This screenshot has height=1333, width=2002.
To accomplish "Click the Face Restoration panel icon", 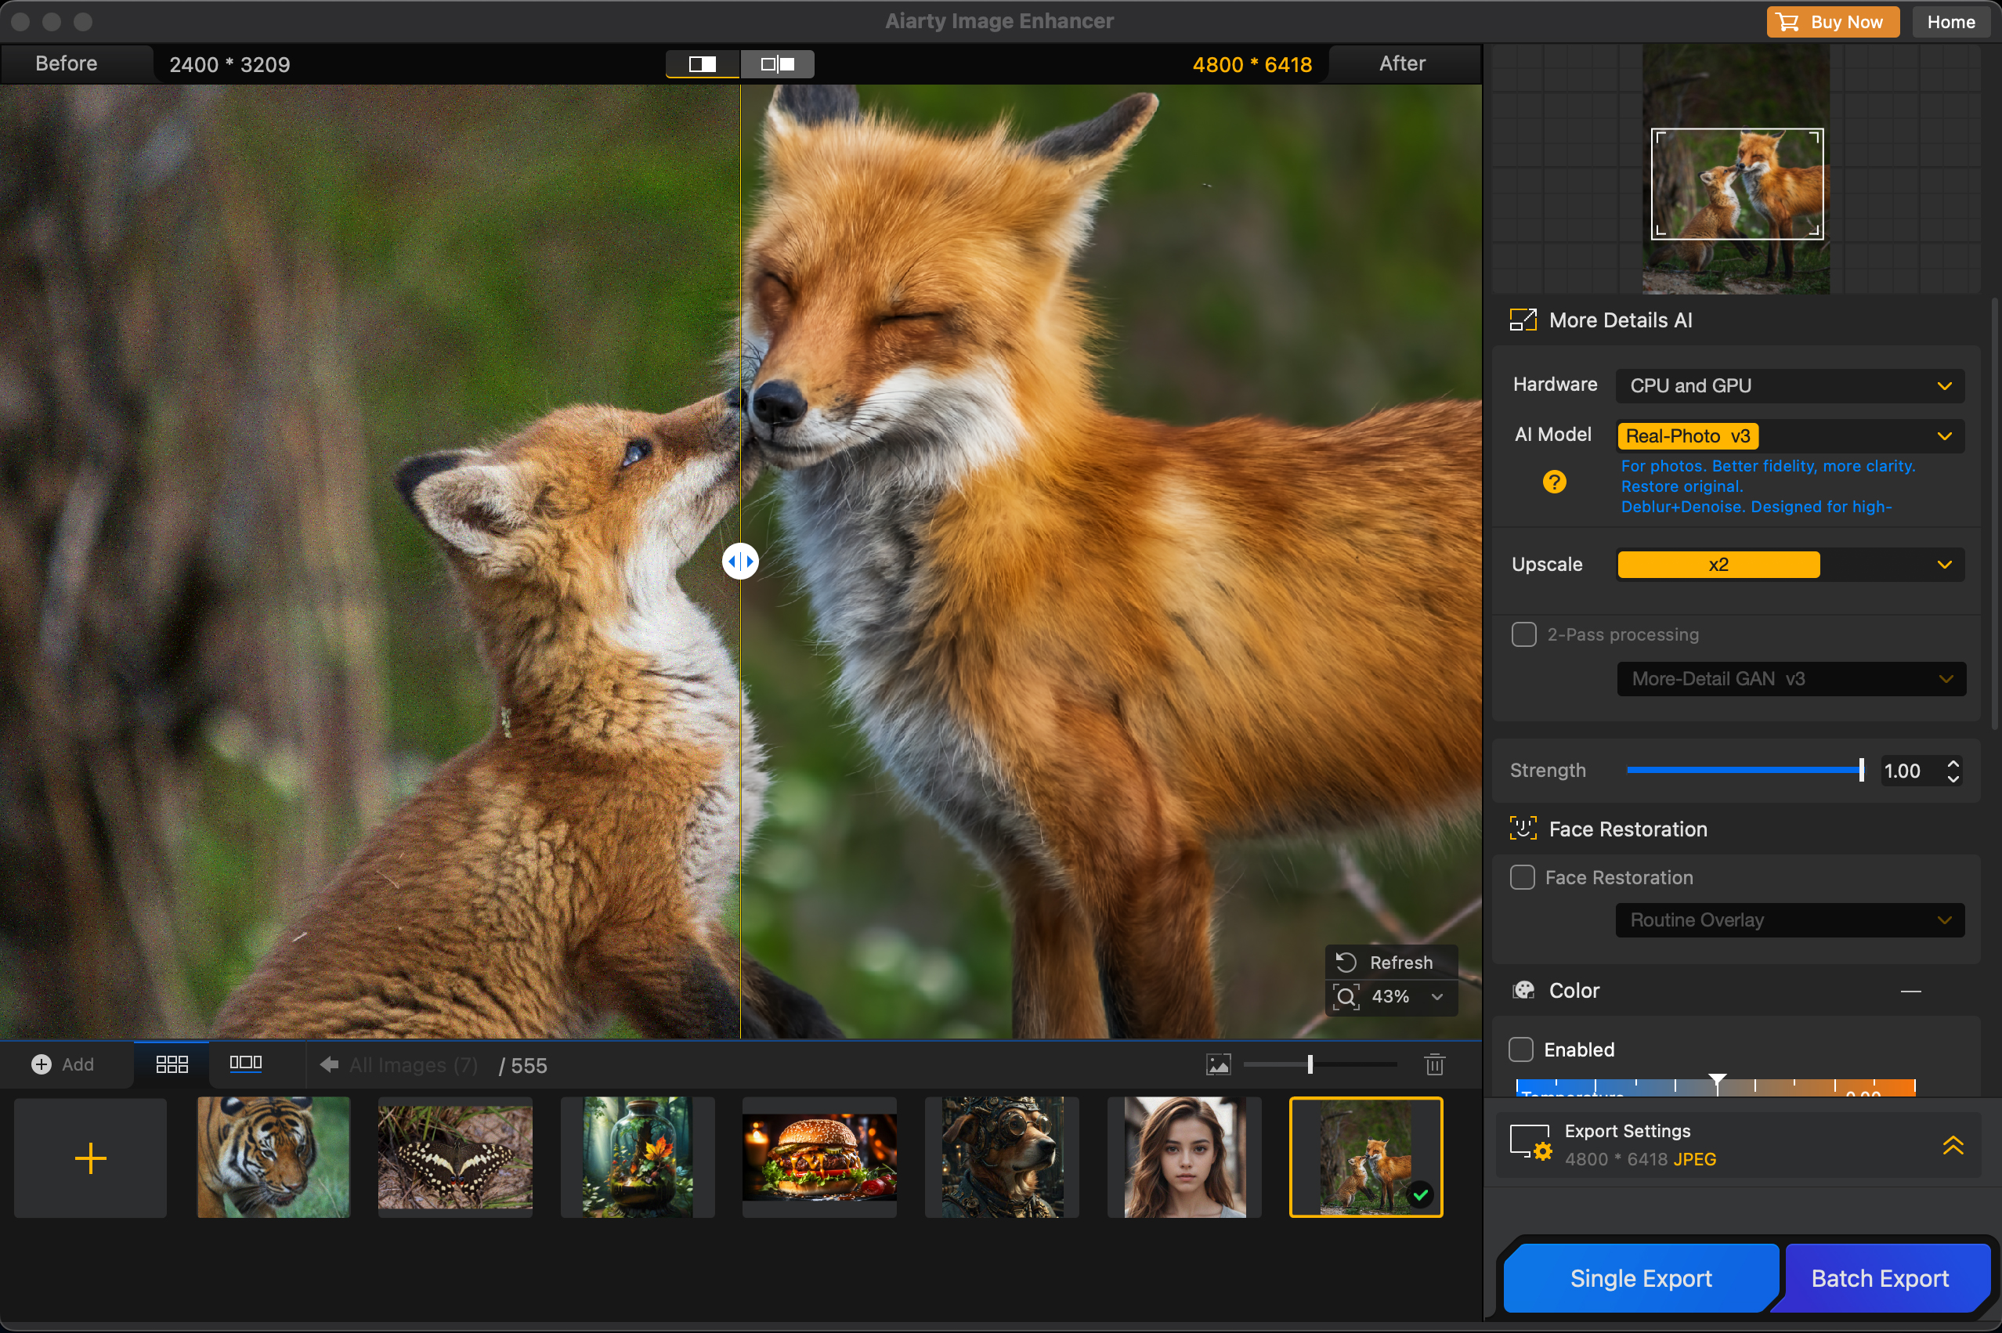I will [x=1523, y=828].
